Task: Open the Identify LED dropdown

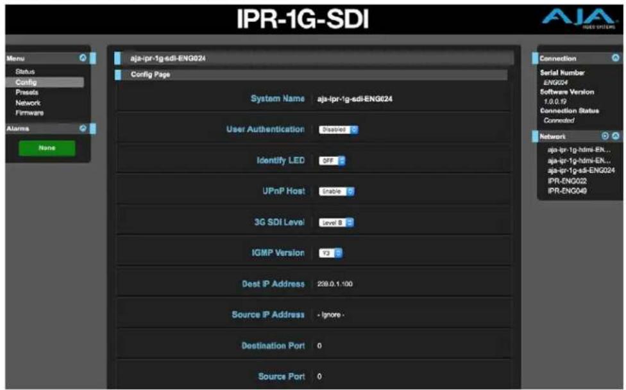Action: [332, 161]
